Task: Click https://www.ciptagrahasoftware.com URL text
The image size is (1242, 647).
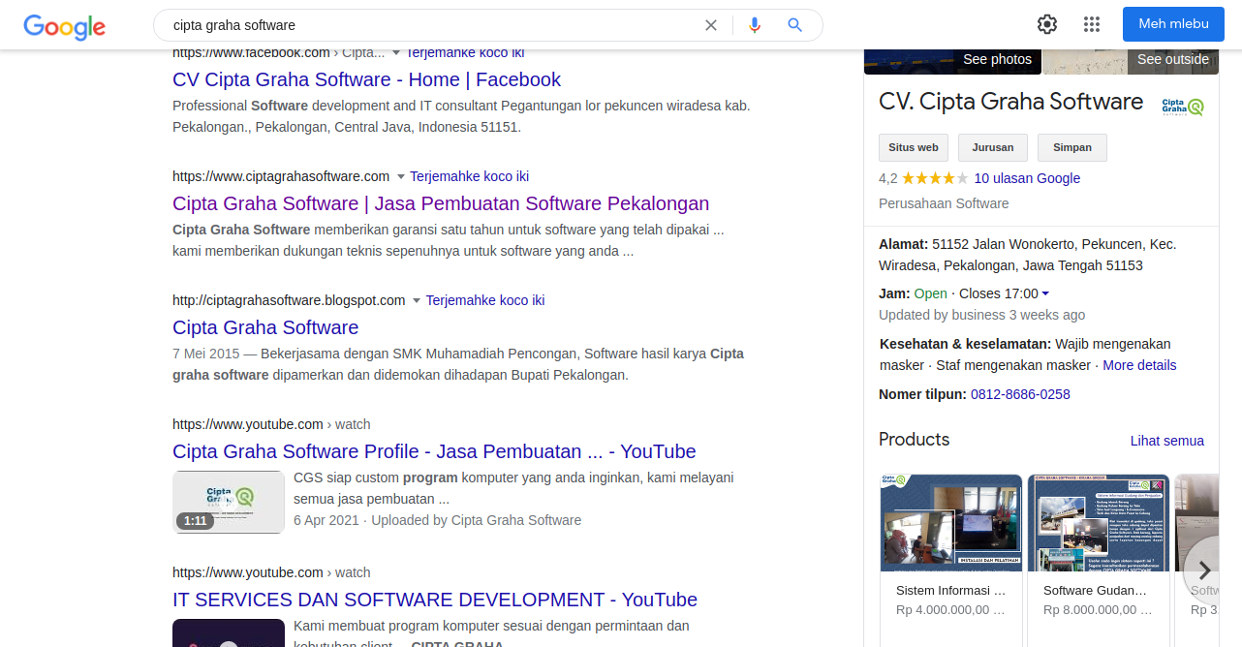Action: point(281,176)
